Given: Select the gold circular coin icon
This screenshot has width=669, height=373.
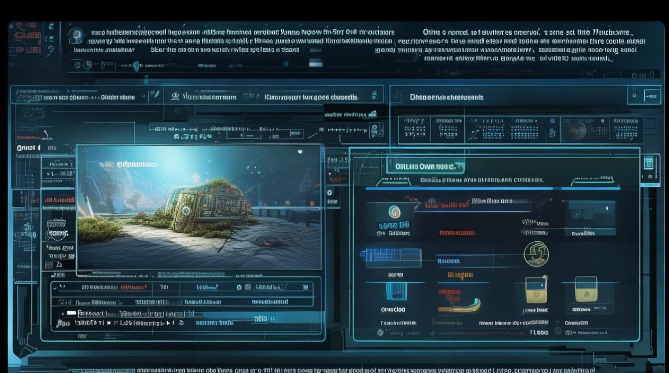Looking at the screenshot, I should 536,254.
